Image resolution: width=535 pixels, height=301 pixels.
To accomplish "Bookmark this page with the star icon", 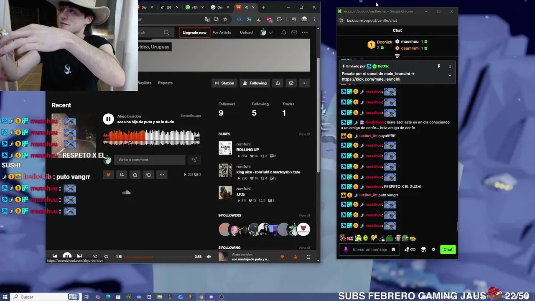I will pyautogui.click(x=225, y=19).
